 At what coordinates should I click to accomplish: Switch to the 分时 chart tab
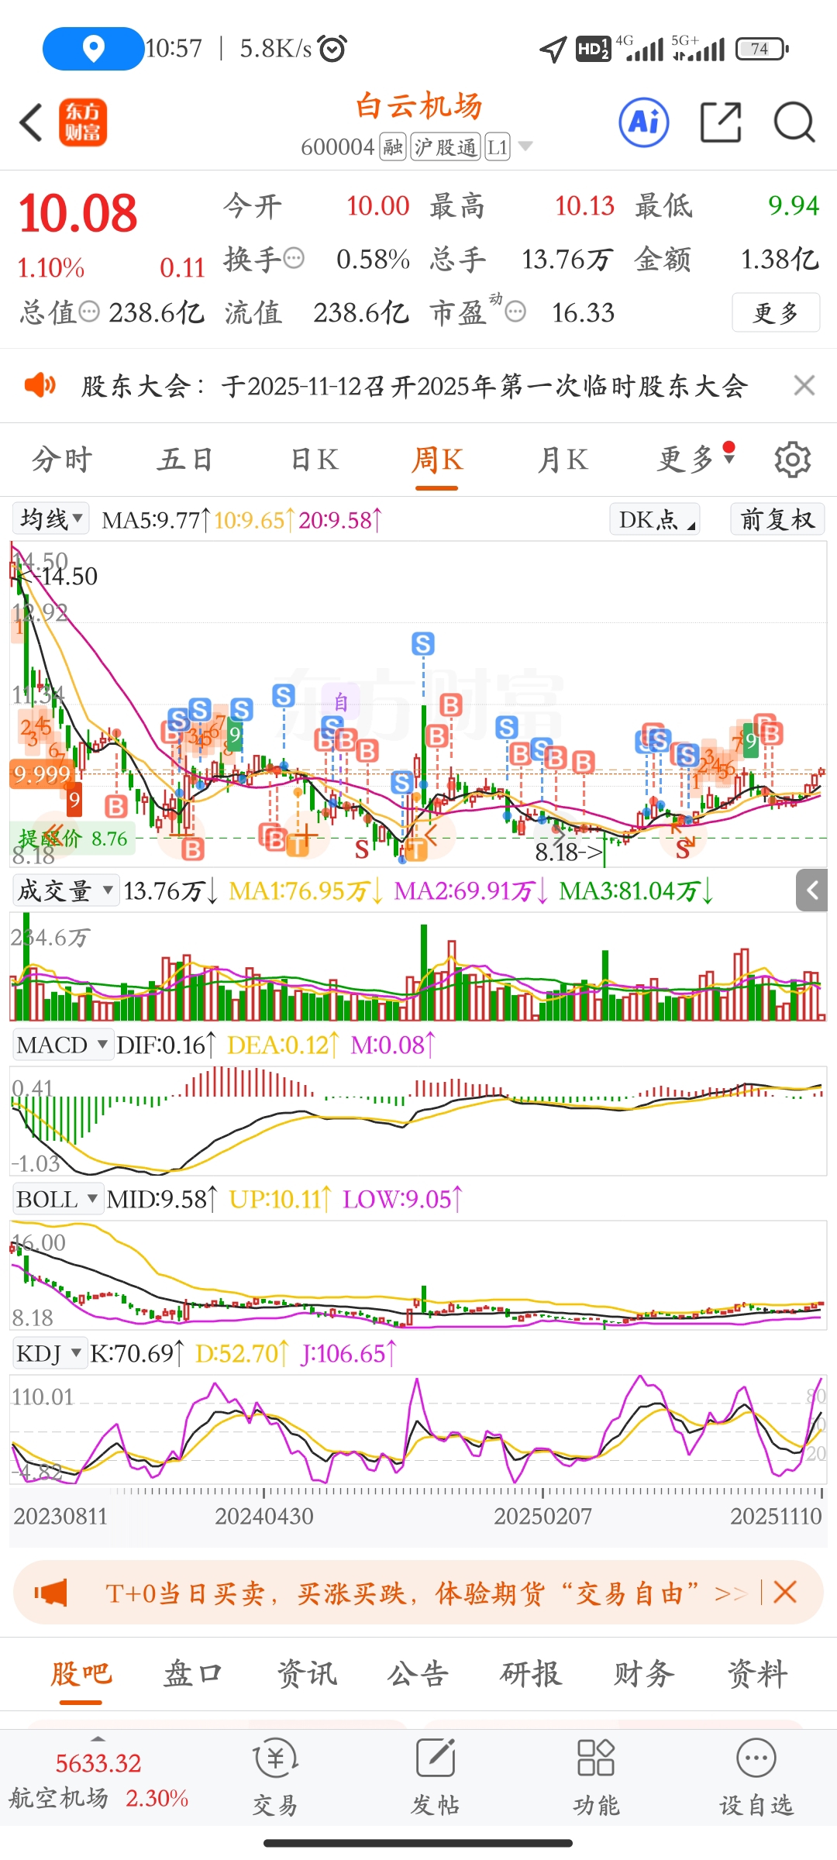[62, 460]
